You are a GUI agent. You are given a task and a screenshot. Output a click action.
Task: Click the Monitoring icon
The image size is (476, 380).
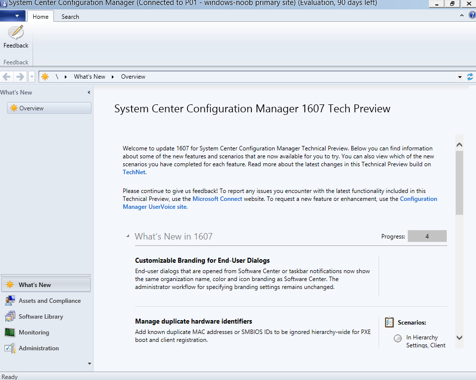pos(10,332)
